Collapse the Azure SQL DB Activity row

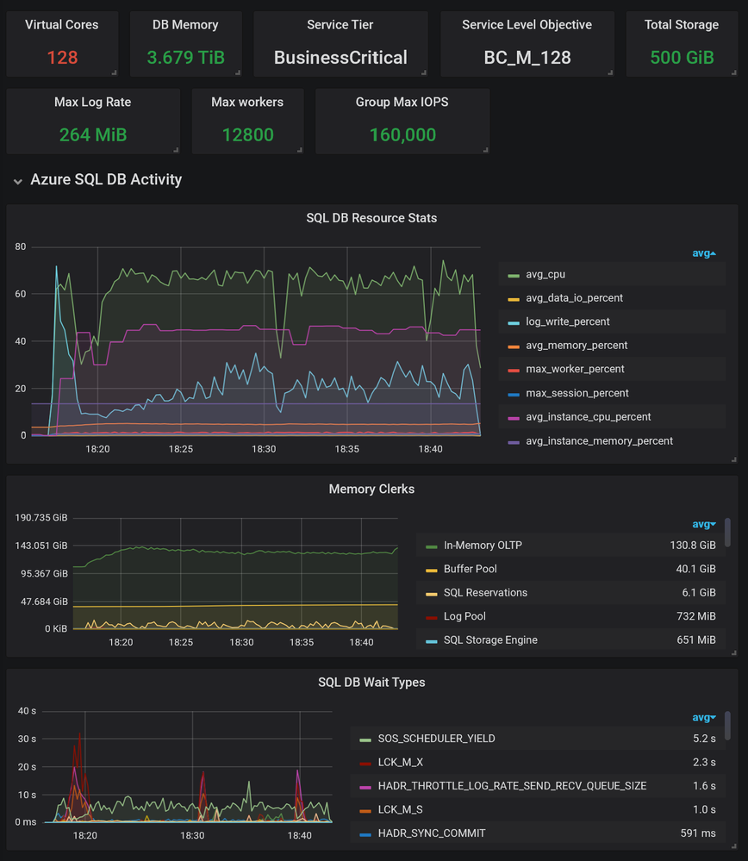point(17,181)
